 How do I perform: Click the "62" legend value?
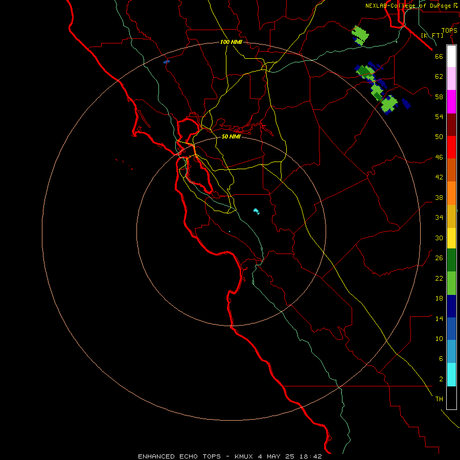[x=439, y=77]
